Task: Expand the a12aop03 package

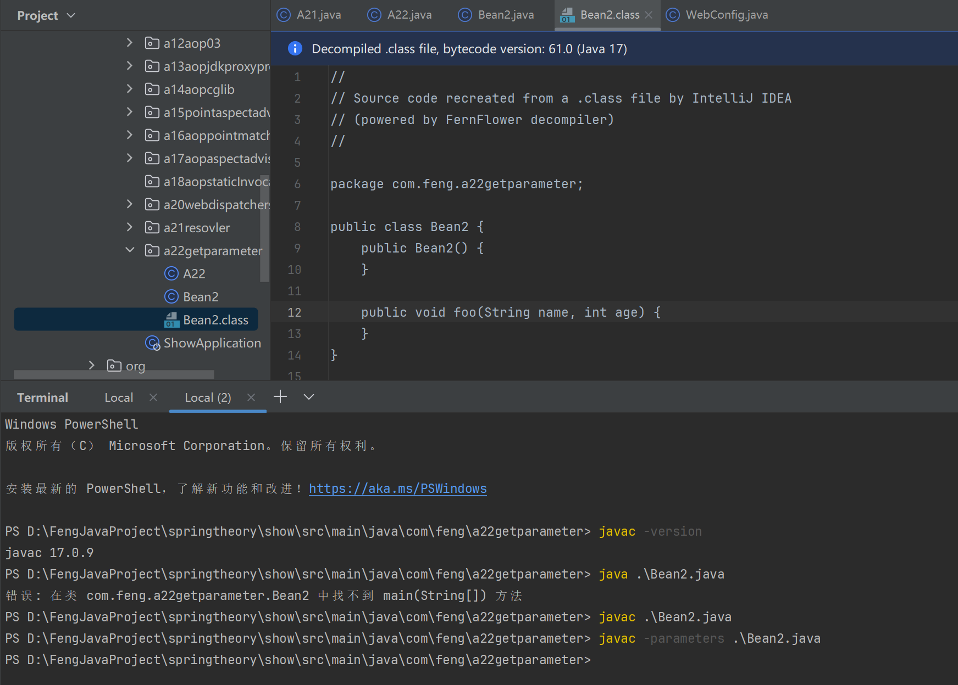Action: [130, 42]
